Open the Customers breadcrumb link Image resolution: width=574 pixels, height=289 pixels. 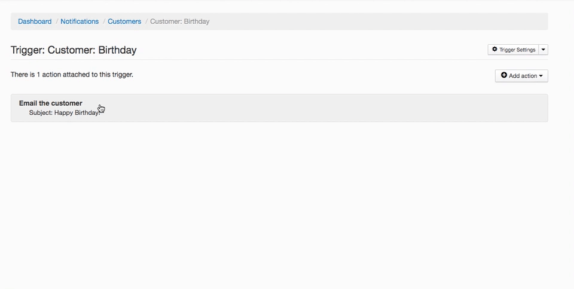124,21
